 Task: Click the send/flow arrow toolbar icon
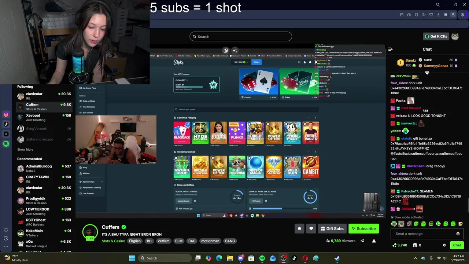point(424,15)
